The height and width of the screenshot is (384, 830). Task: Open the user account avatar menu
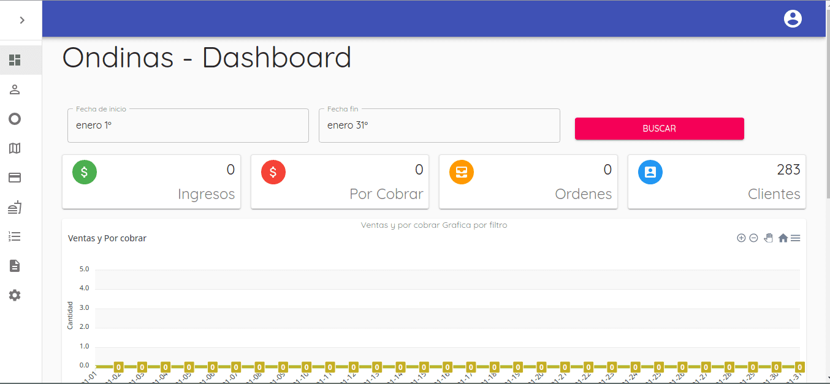[x=793, y=18]
